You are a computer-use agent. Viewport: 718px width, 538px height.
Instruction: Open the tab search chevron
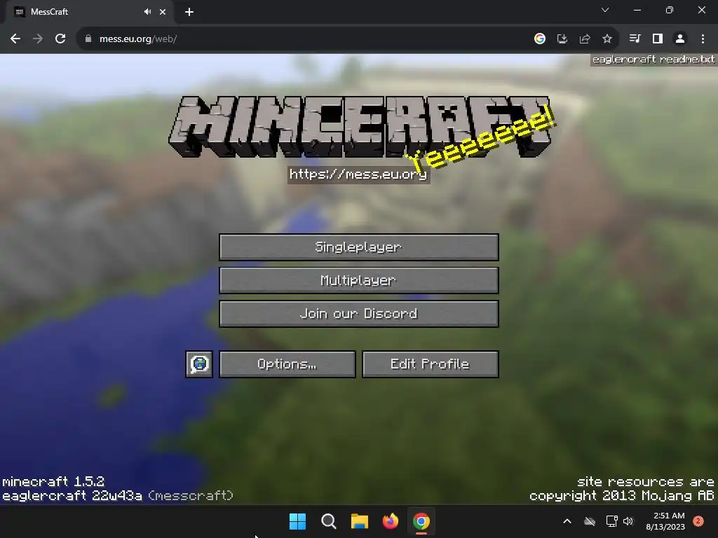click(605, 10)
